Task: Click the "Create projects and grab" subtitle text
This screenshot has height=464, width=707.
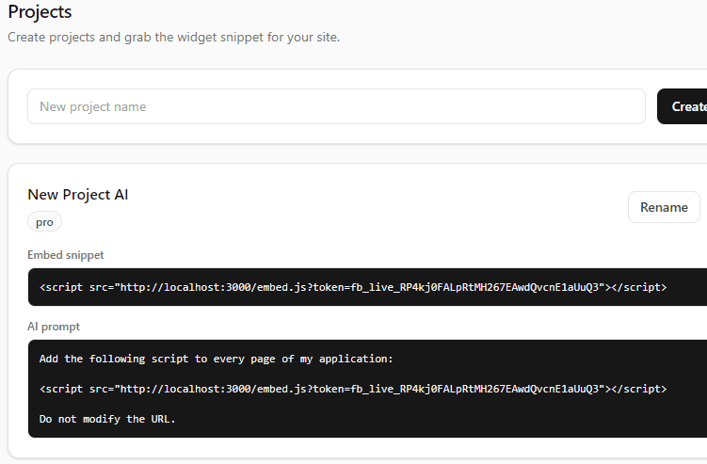Action: tap(173, 37)
